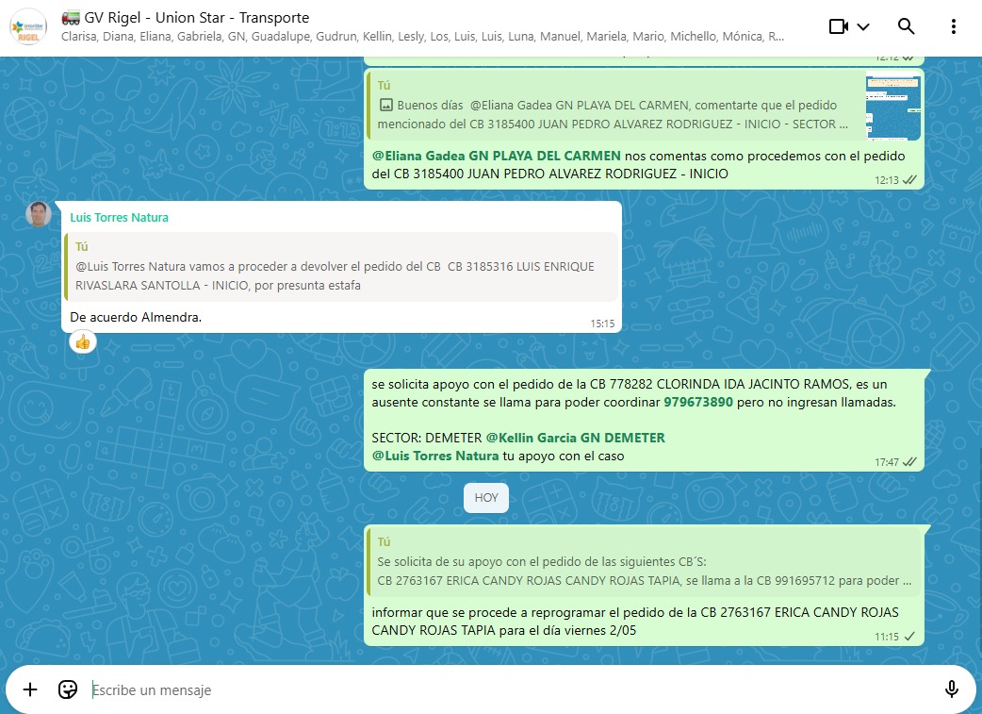Open the chat menu with three dots
Image resolution: width=982 pixels, height=714 pixels.
[955, 26]
